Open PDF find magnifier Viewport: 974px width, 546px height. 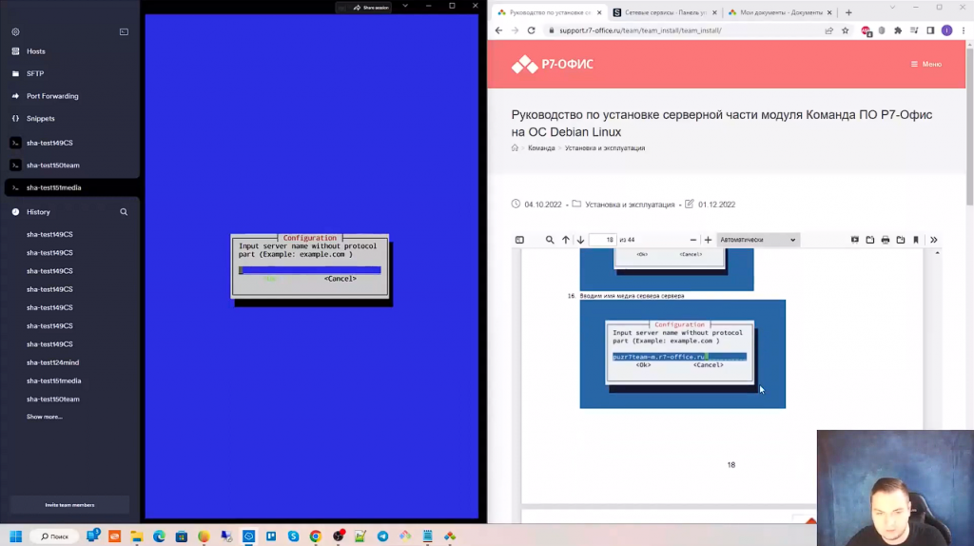click(550, 240)
